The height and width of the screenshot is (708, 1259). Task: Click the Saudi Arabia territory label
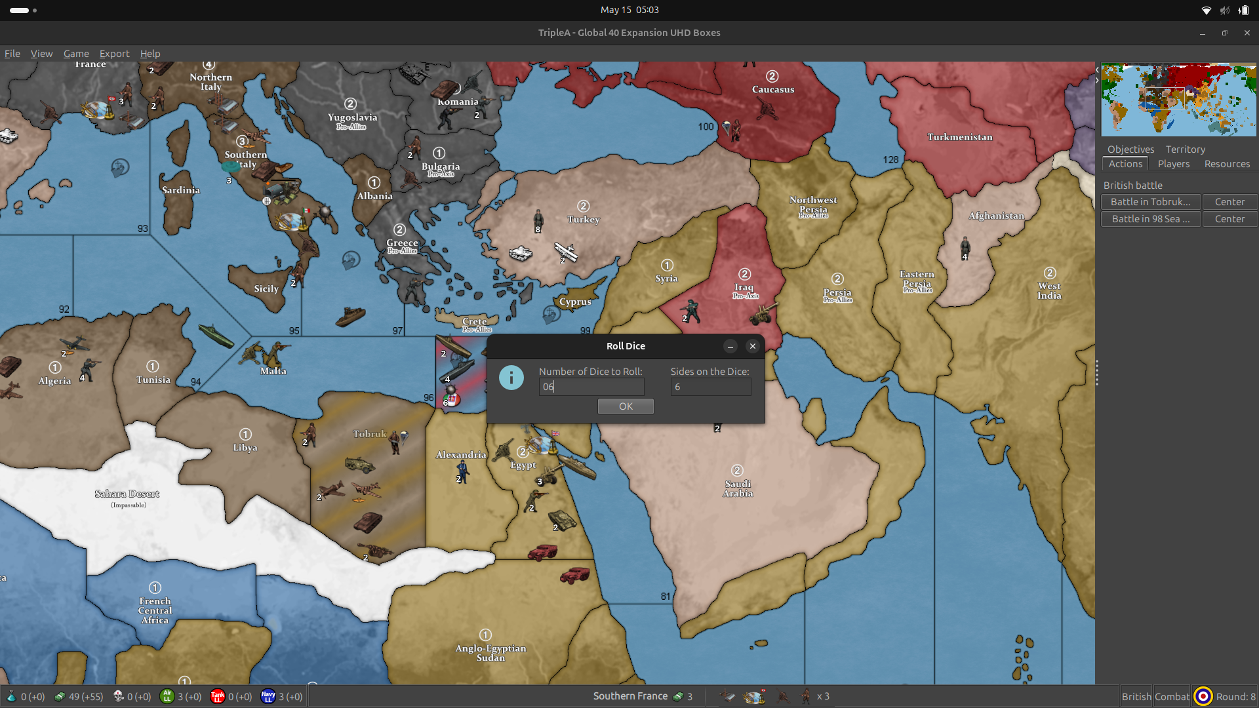point(738,488)
